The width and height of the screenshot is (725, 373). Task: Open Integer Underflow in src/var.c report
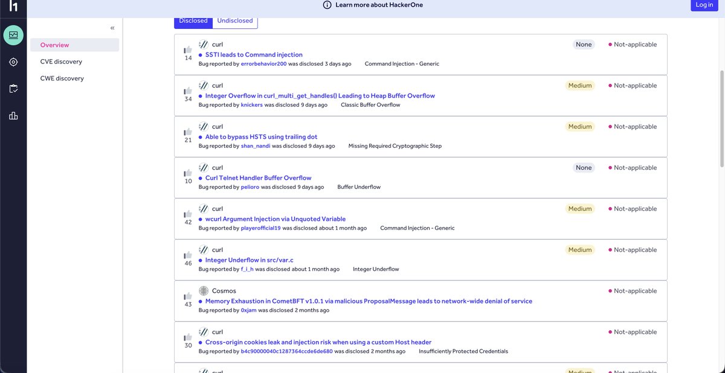(250, 260)
